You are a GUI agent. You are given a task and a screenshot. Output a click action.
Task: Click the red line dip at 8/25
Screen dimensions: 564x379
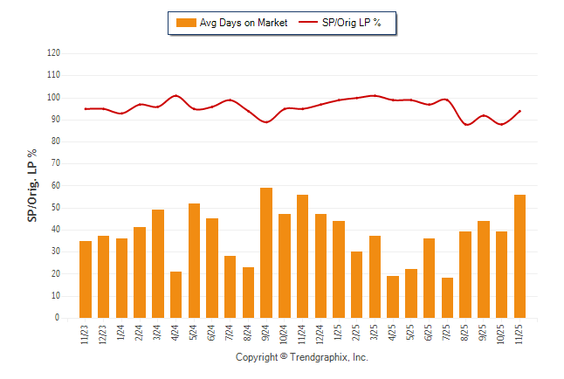click(x=466, y=124)
